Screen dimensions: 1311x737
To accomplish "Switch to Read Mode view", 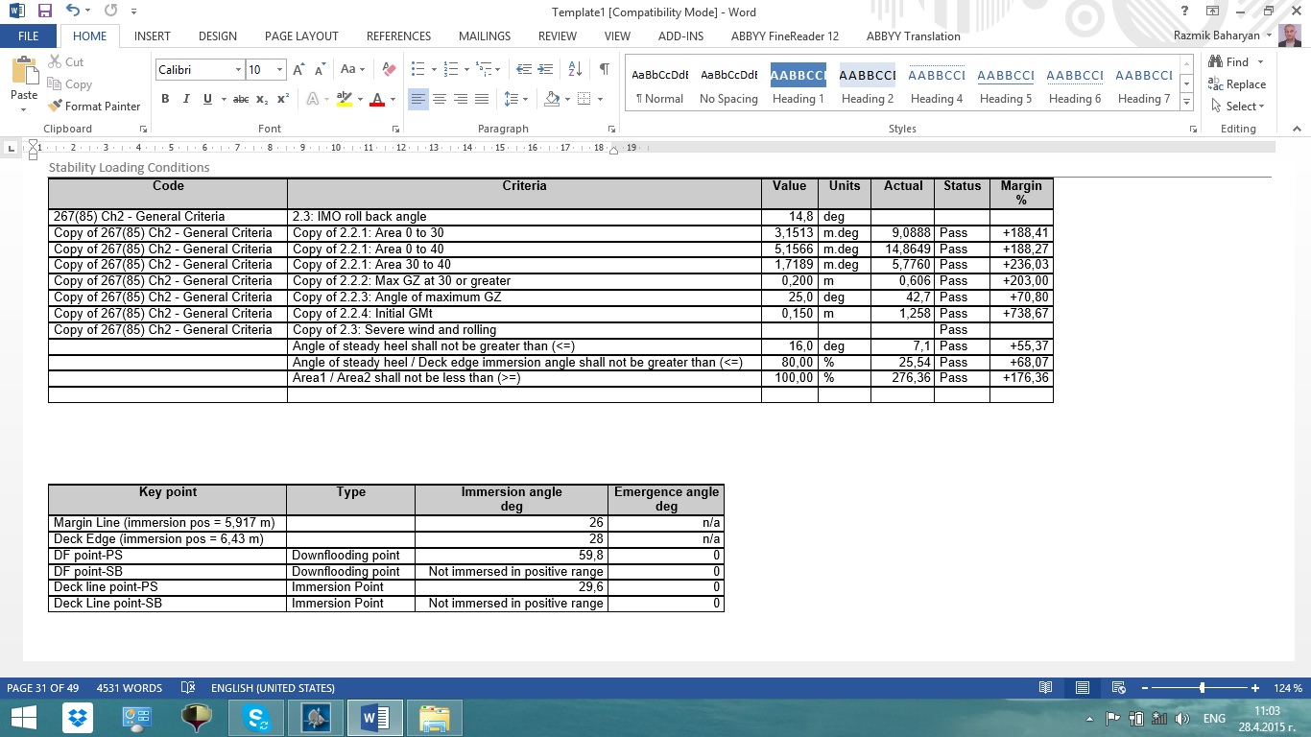I will click(1045, 688).
